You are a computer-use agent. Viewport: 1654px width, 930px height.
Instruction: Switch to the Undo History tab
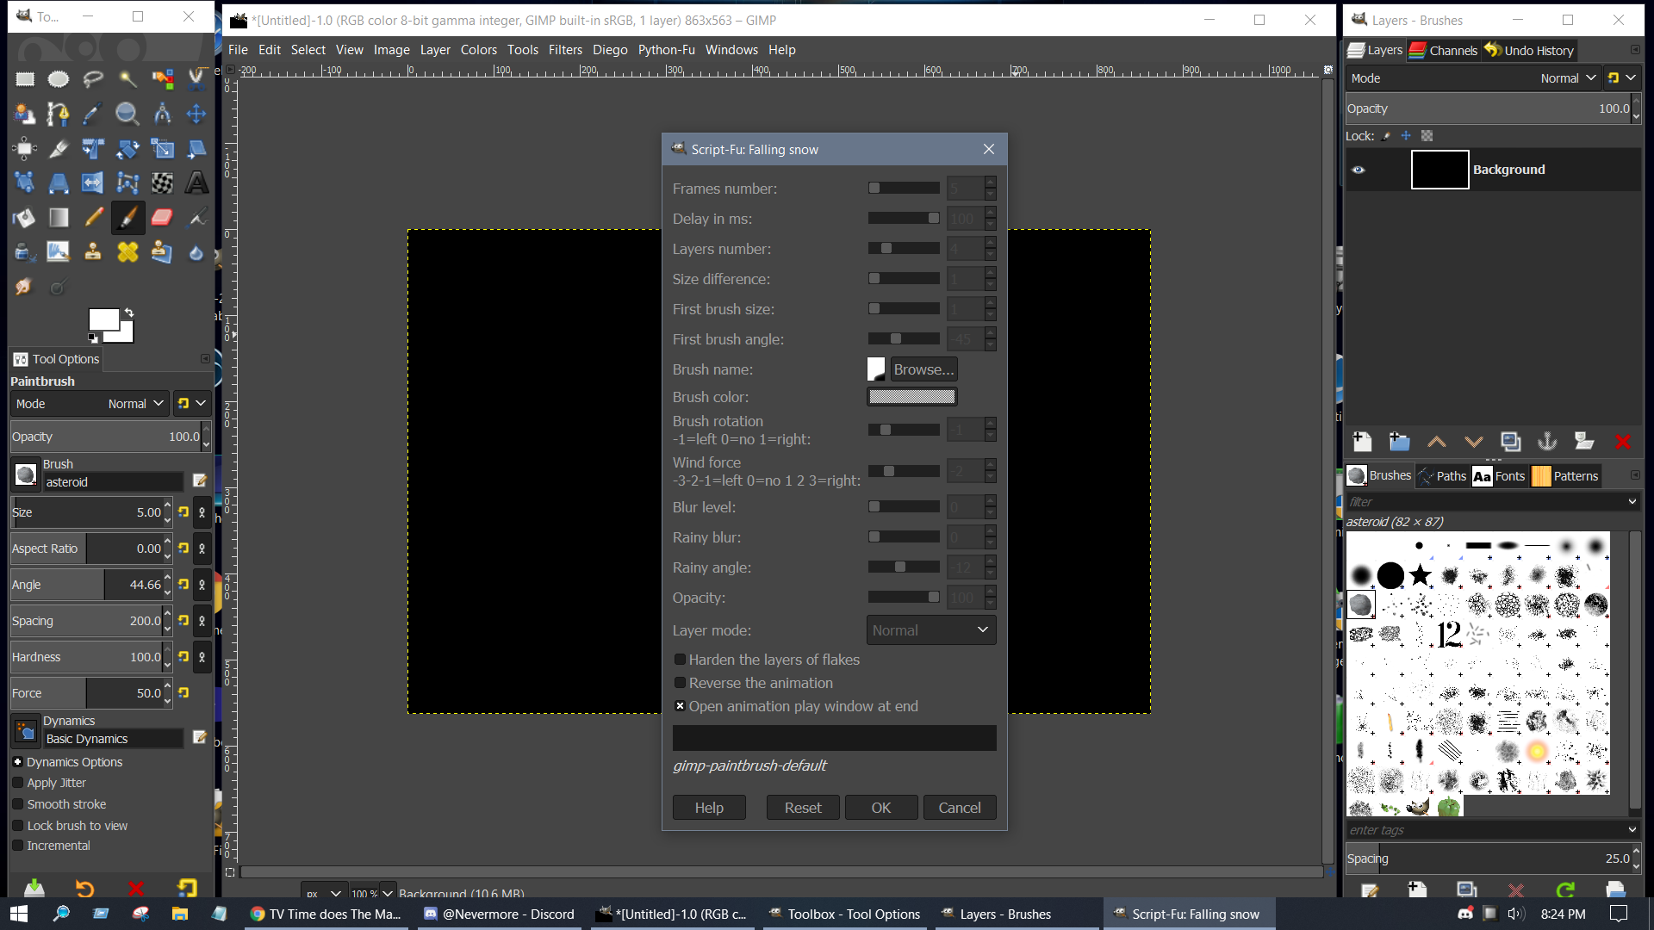1529,50
